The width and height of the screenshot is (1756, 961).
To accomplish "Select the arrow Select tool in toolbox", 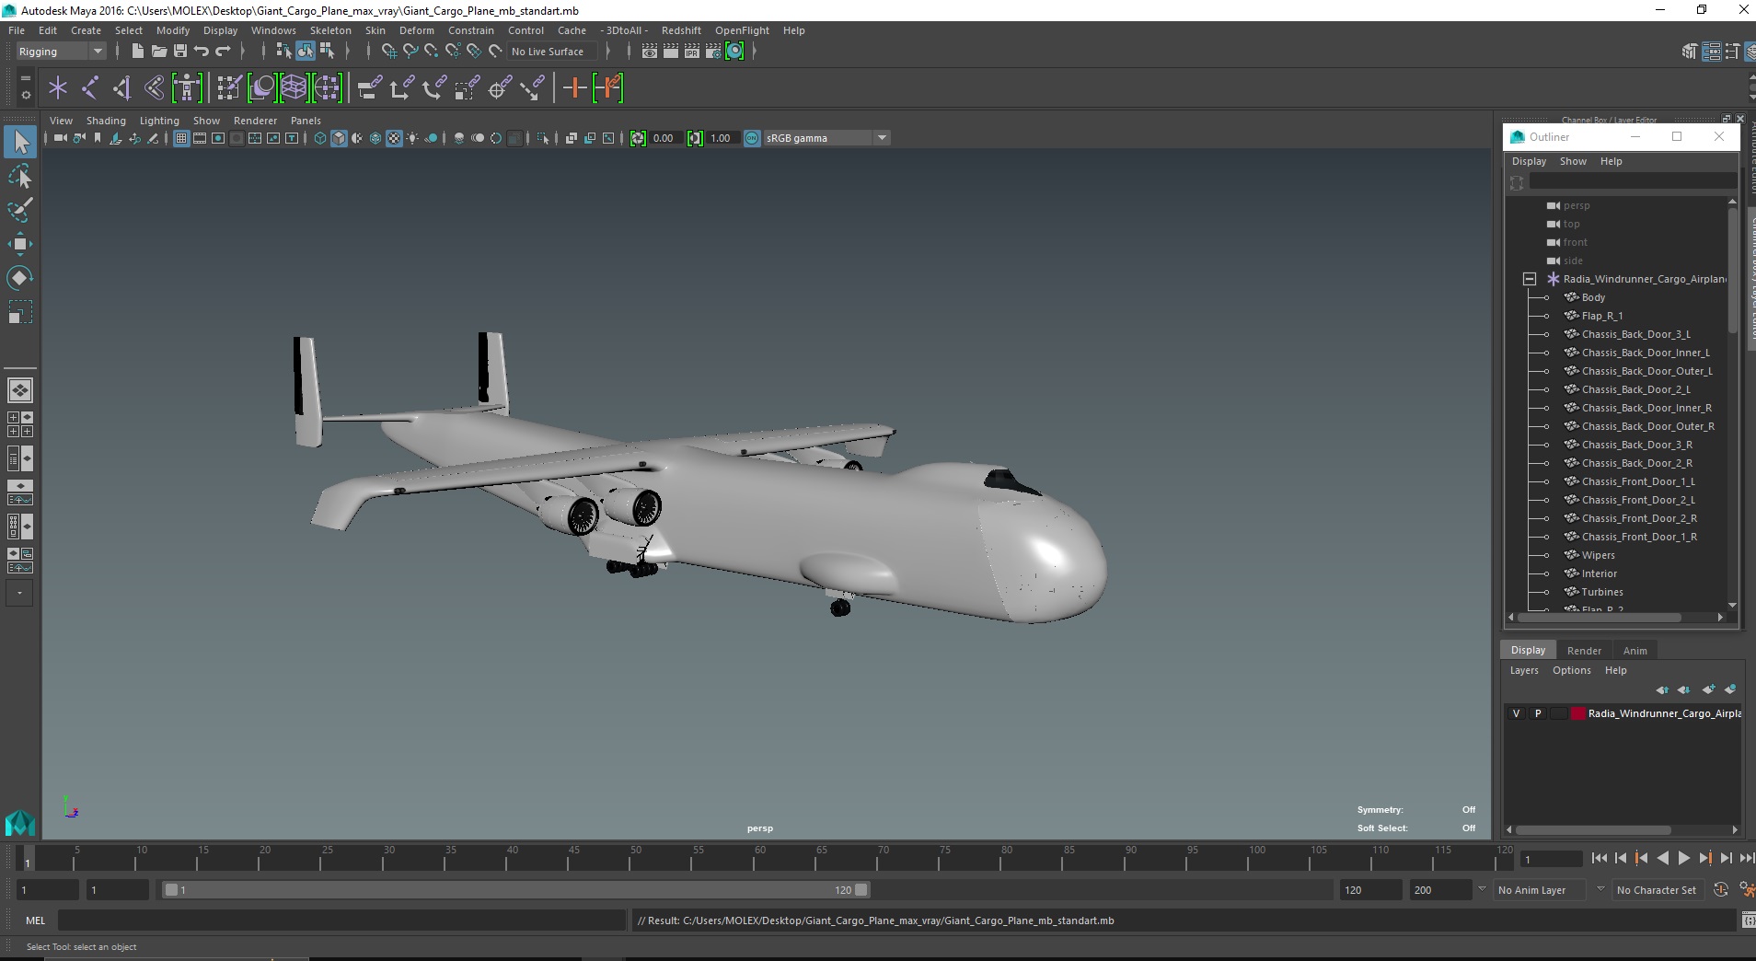I will click(x=20, y=142).
